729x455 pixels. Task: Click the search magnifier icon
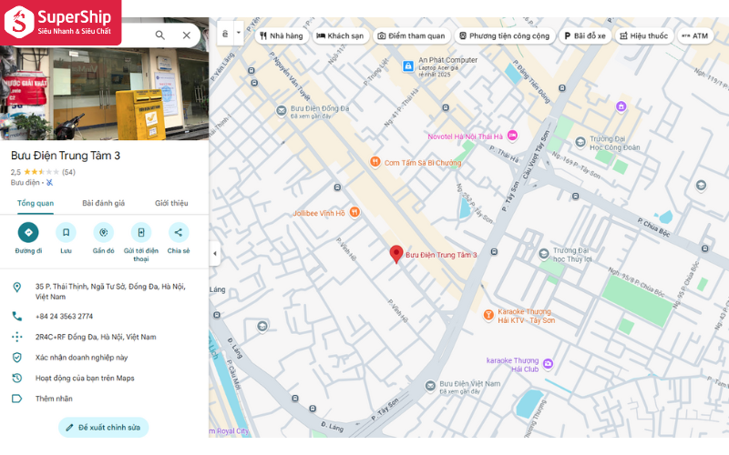[160, 35]
